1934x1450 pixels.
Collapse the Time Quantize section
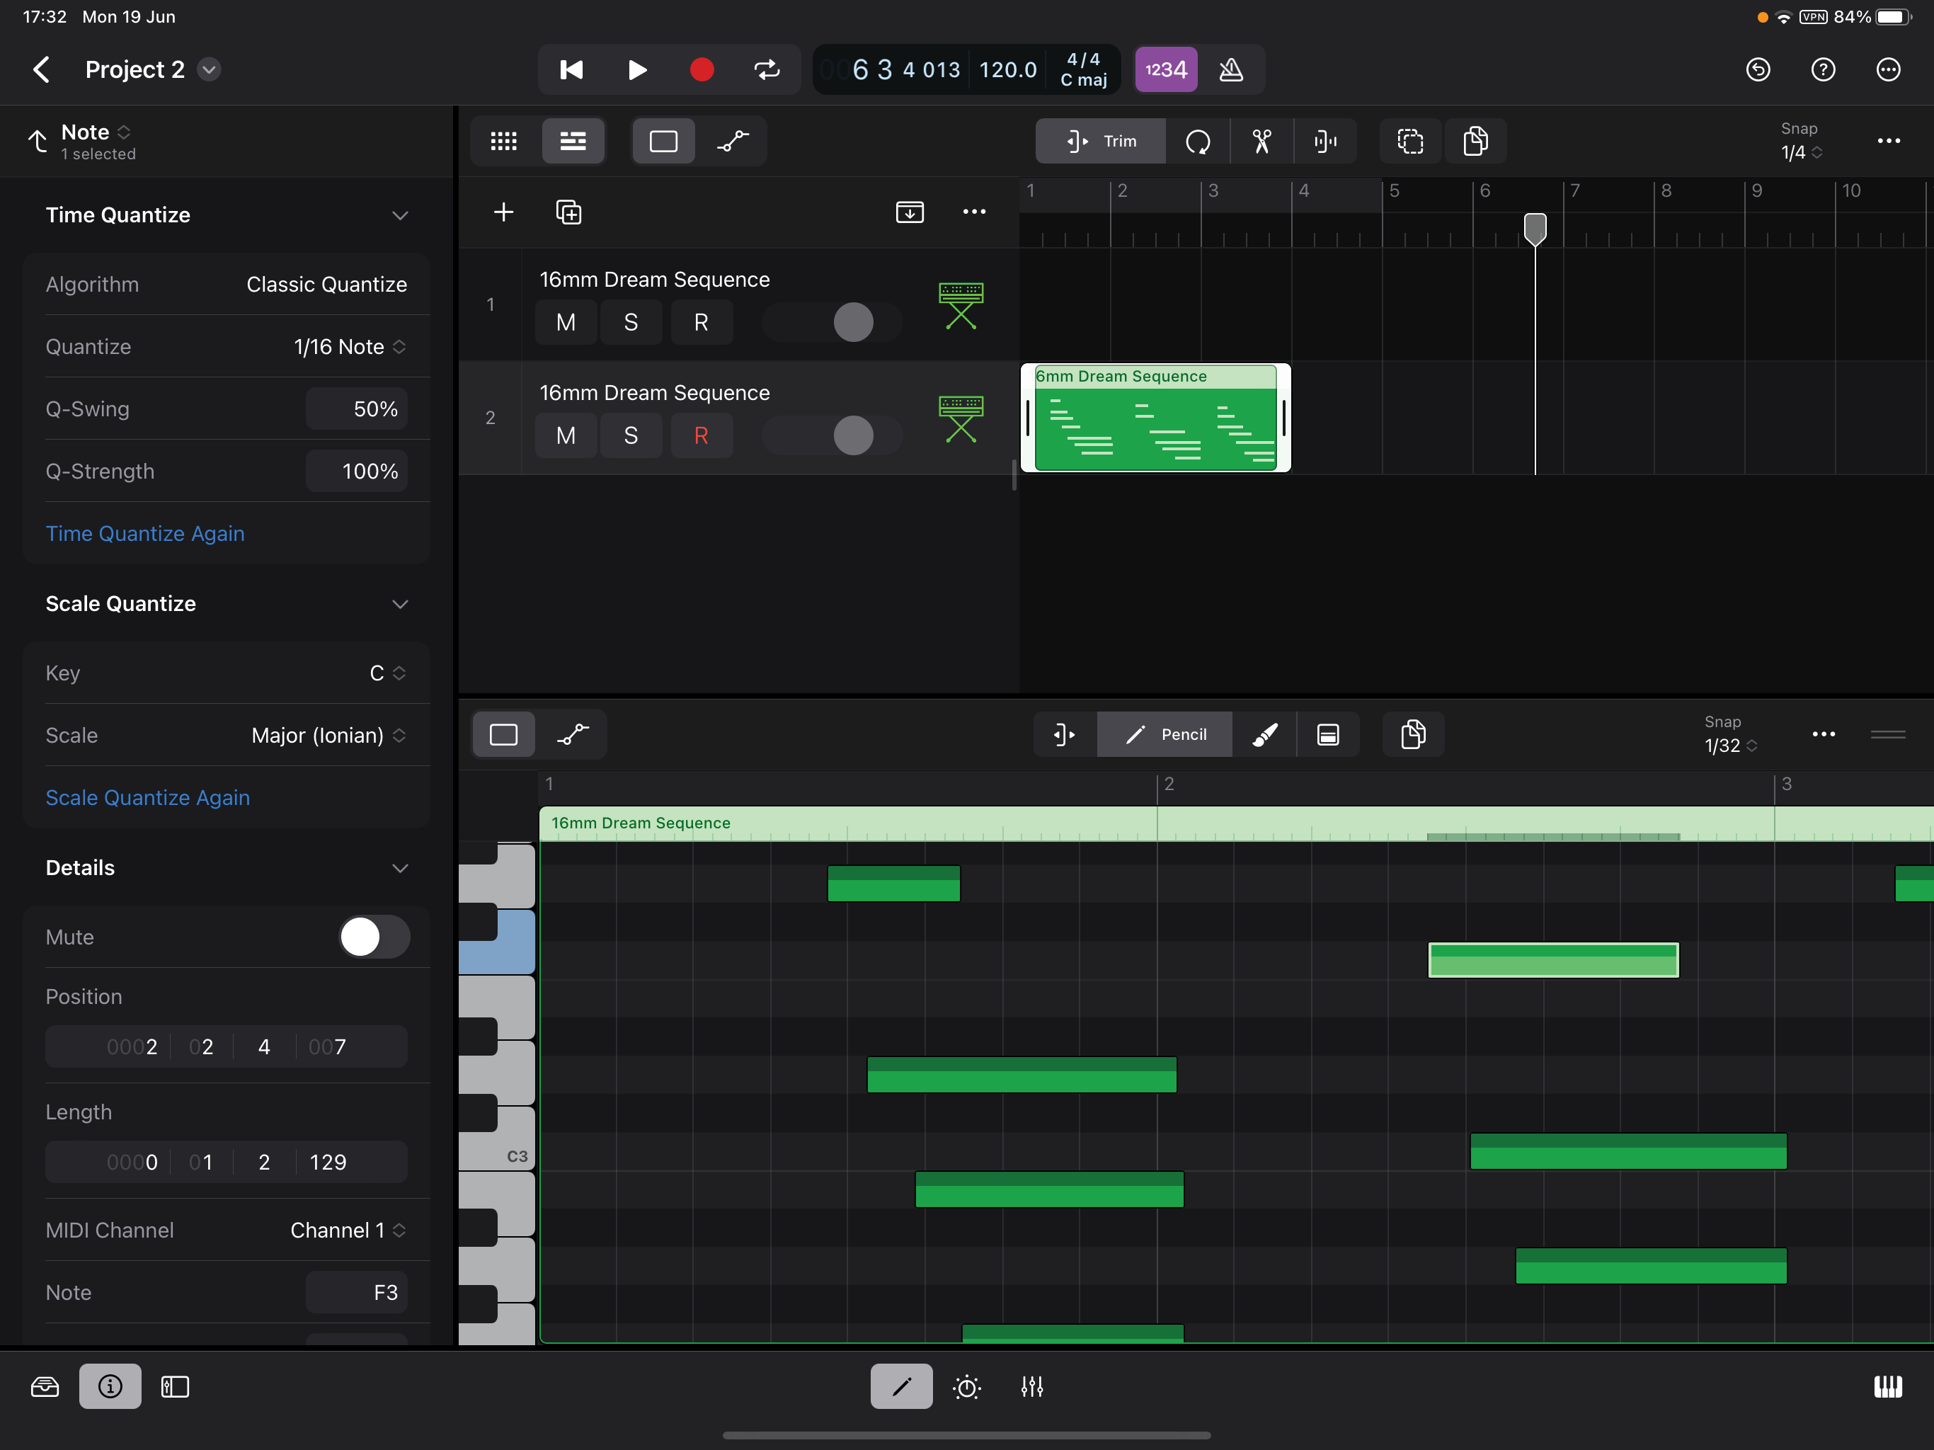(x=399, y=215)
